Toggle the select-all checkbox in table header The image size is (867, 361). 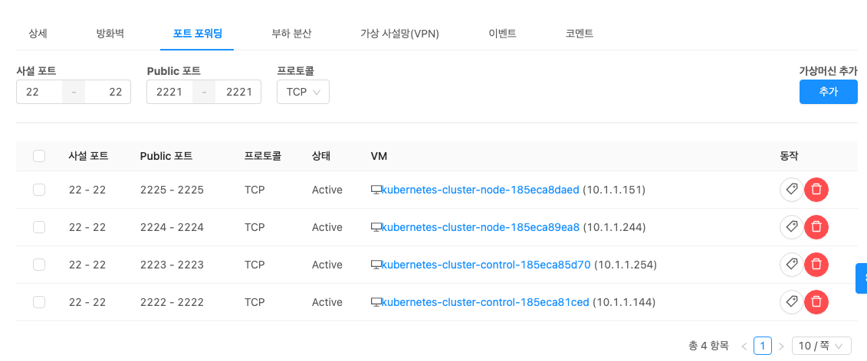39,156
